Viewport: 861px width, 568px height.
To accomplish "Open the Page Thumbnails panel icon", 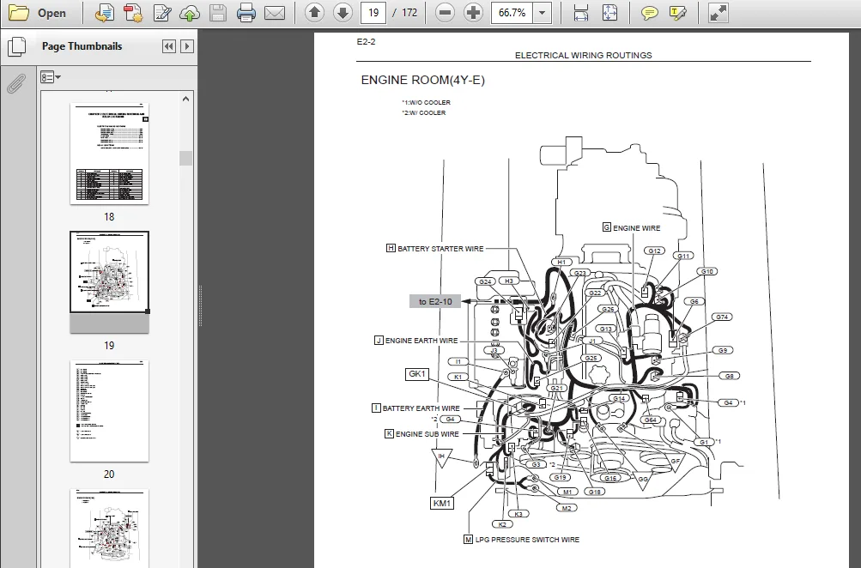I will (x=16, y=46).
